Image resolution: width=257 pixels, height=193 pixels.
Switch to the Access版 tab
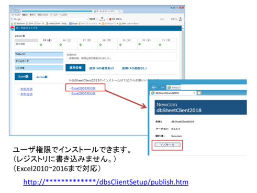(x=42, y=77)
